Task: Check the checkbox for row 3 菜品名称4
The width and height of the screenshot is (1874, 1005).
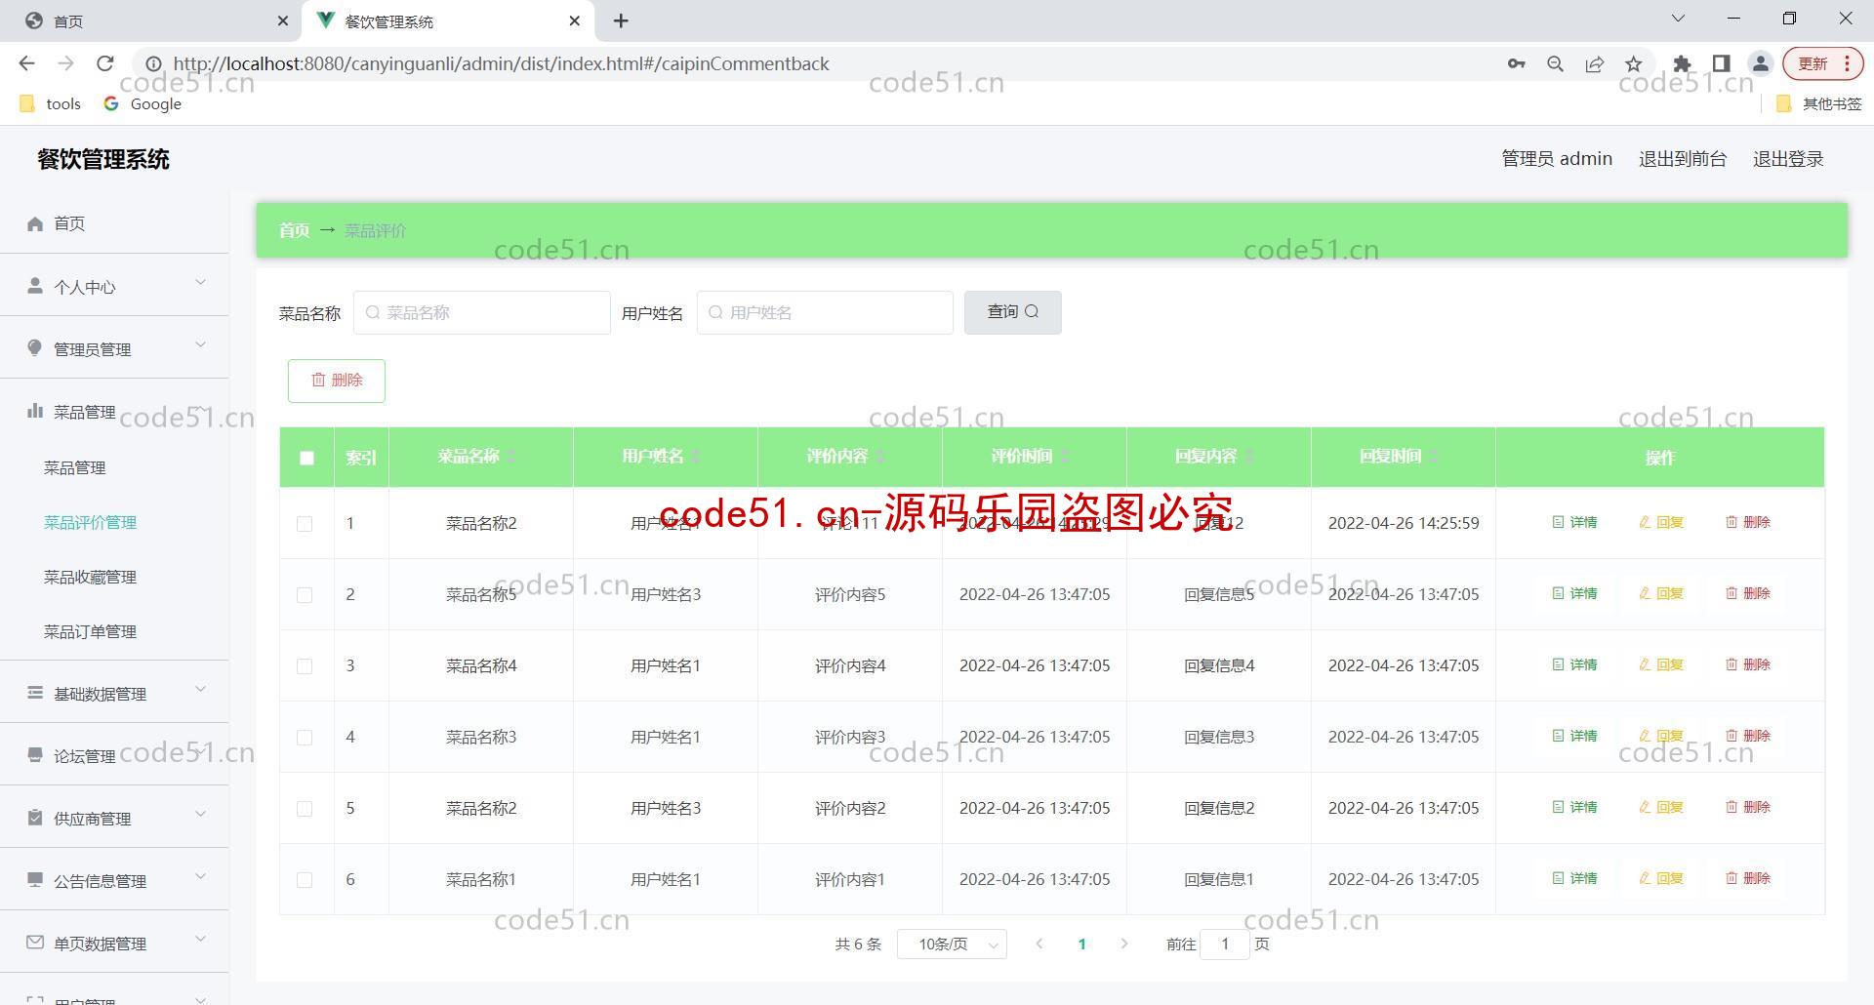Action: tap(305, 666)
